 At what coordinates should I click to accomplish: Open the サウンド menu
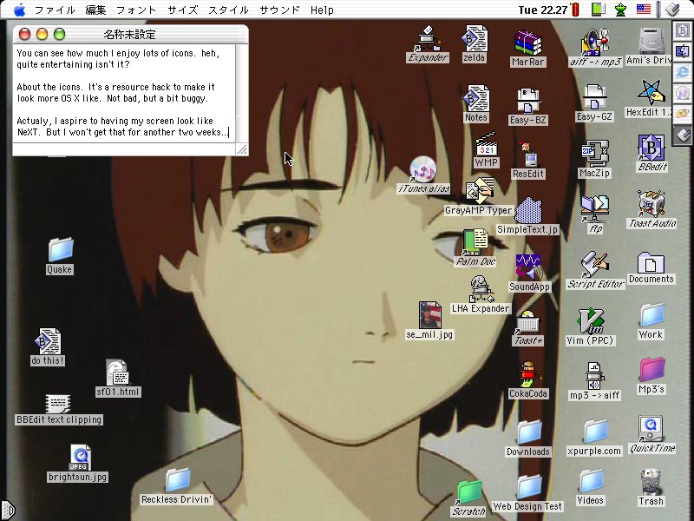(x=279, y=10)
